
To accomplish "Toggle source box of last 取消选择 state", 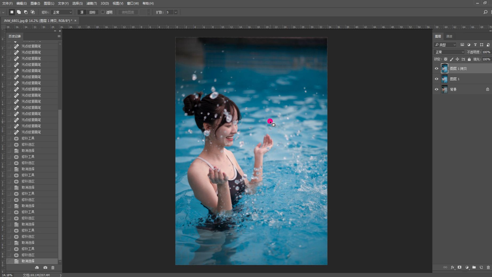I will [x=9, y=261].
